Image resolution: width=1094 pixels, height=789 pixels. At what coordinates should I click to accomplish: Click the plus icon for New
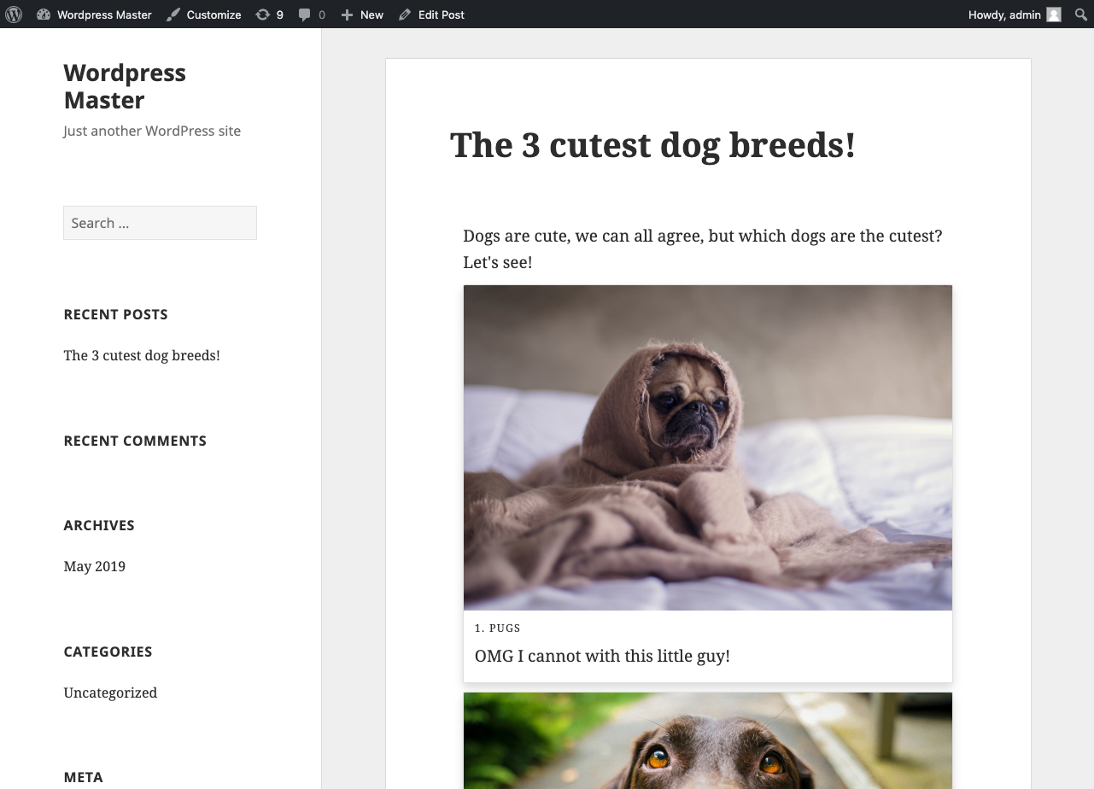click(x=347, y=15)
